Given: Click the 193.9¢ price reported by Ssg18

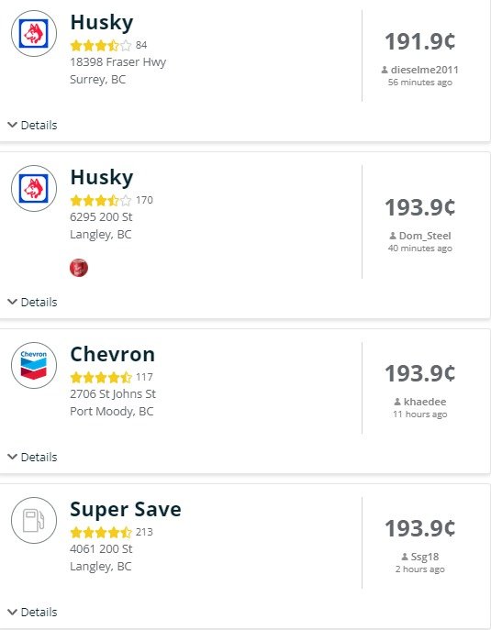Looking at the screenshot, I should click(x=420, y=528).
